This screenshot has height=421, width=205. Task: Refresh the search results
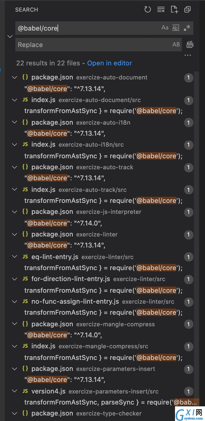click(147, 9)
